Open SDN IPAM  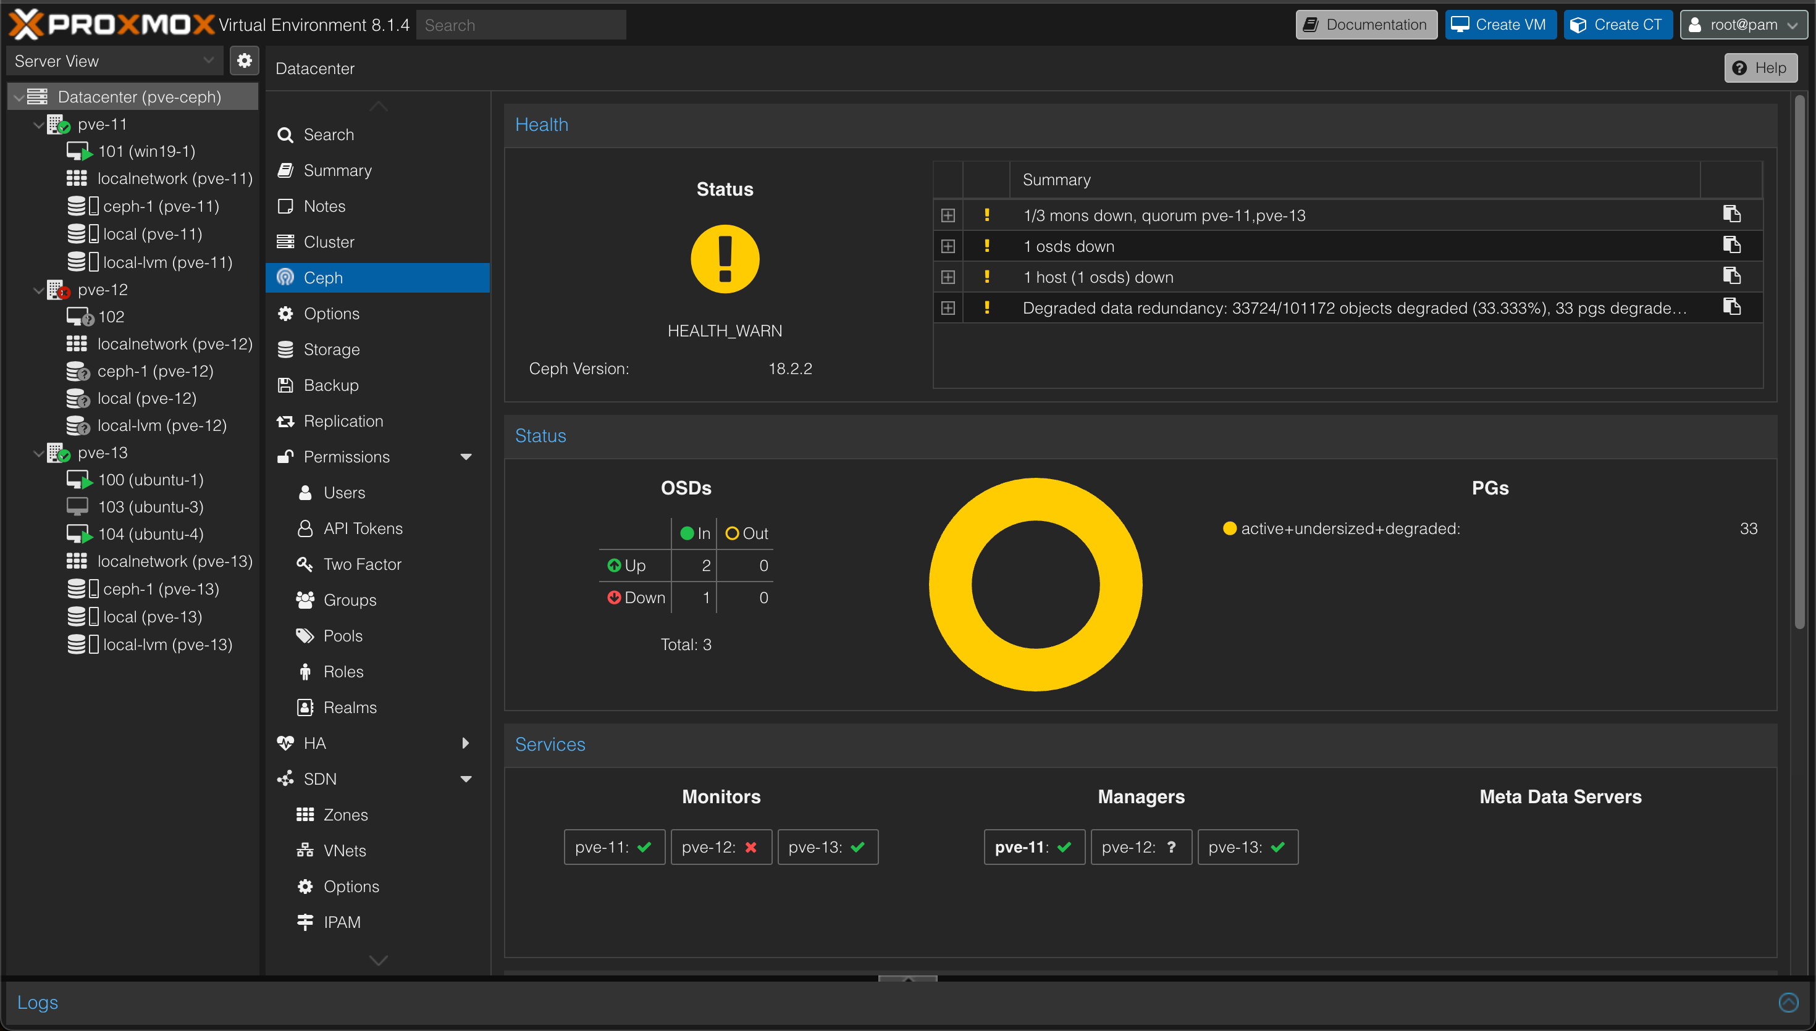click(377, 922)
